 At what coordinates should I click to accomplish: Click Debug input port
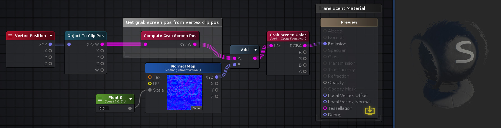point(325,115)
